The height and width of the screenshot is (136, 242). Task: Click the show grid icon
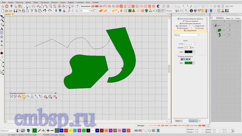[159, 11]
